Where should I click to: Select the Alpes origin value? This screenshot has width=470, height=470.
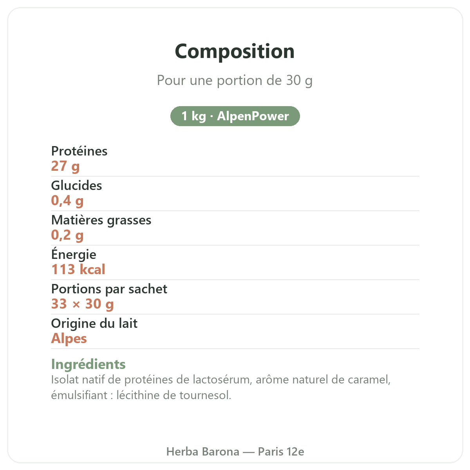[69, 338]
